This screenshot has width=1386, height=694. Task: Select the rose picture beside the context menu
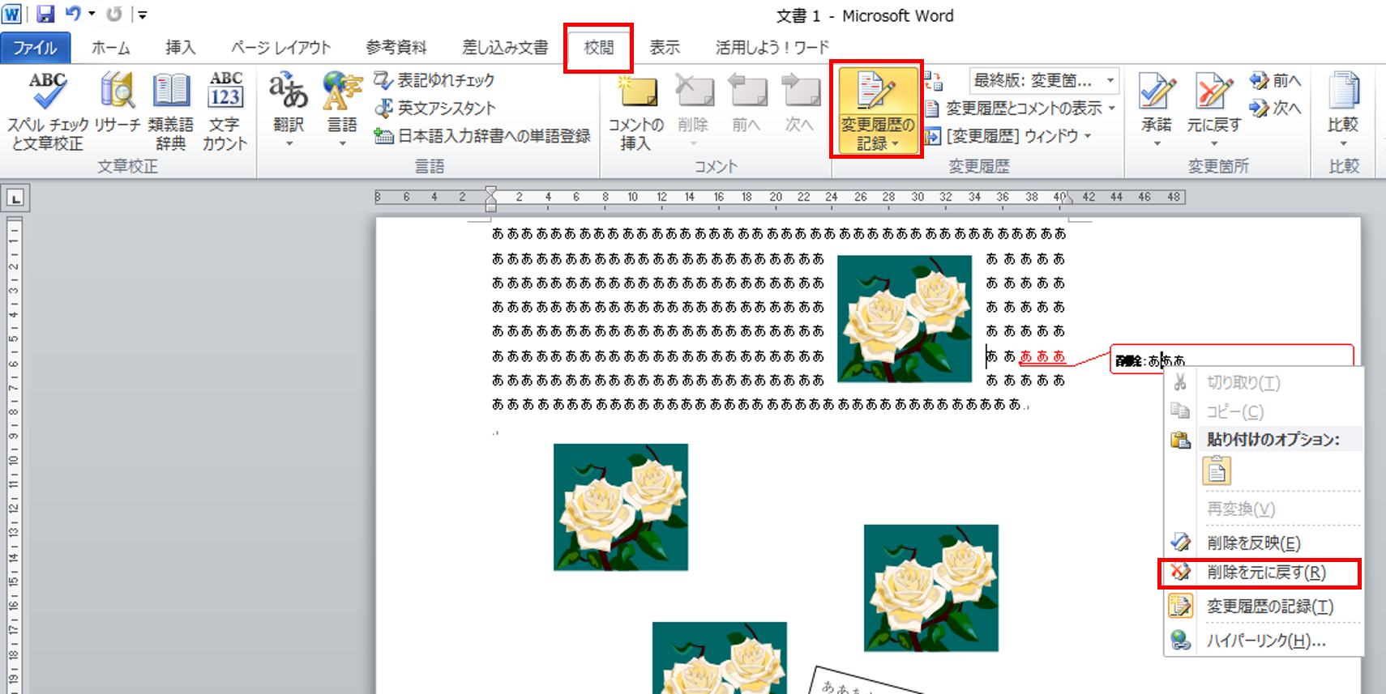coord(931,588)
